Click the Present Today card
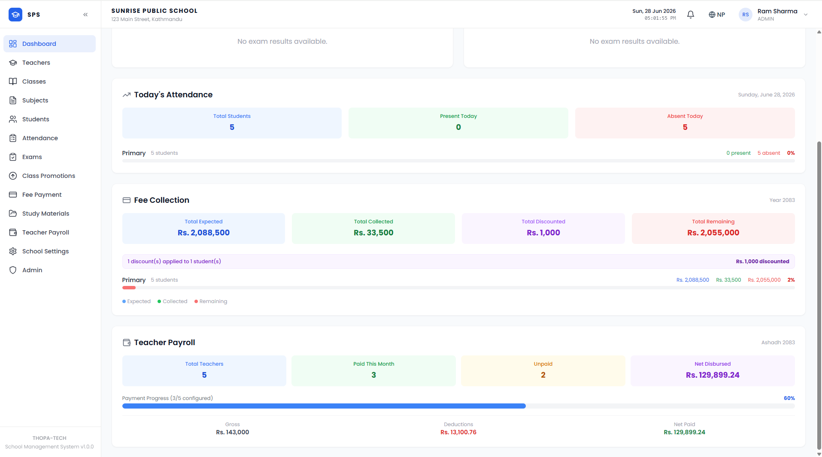822x457 pixels. tap(458, 123)
